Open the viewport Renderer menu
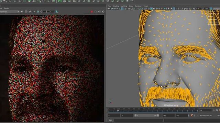Viewport: 220px width, 123px height. coord(138,6)
